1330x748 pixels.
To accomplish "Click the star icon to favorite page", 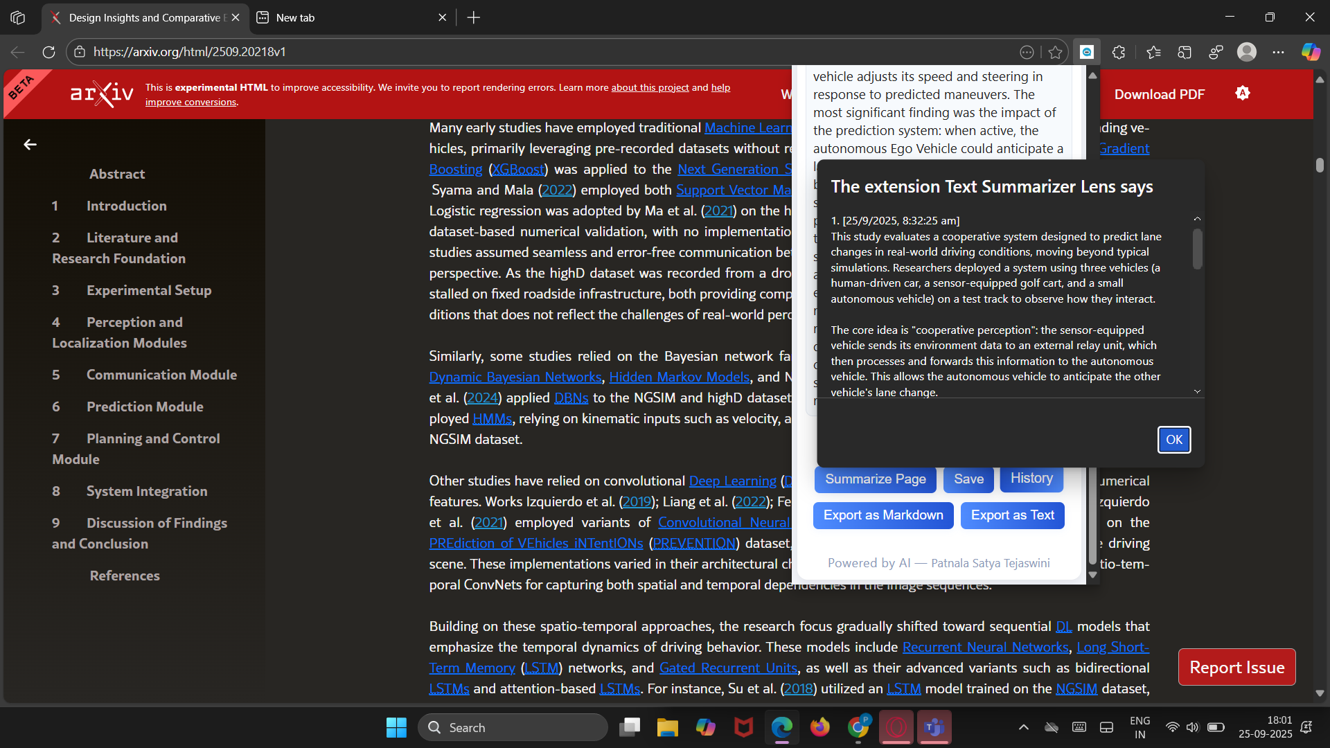I will coord(1055,52).
